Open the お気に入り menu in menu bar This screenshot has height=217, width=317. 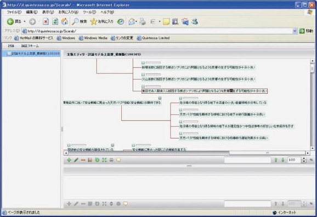69,12
